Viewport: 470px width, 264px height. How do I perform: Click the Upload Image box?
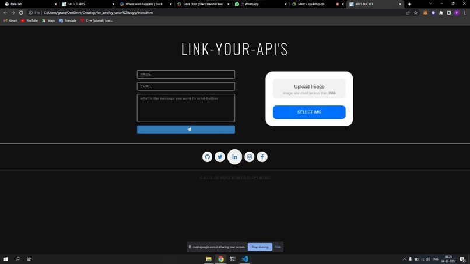309,89
